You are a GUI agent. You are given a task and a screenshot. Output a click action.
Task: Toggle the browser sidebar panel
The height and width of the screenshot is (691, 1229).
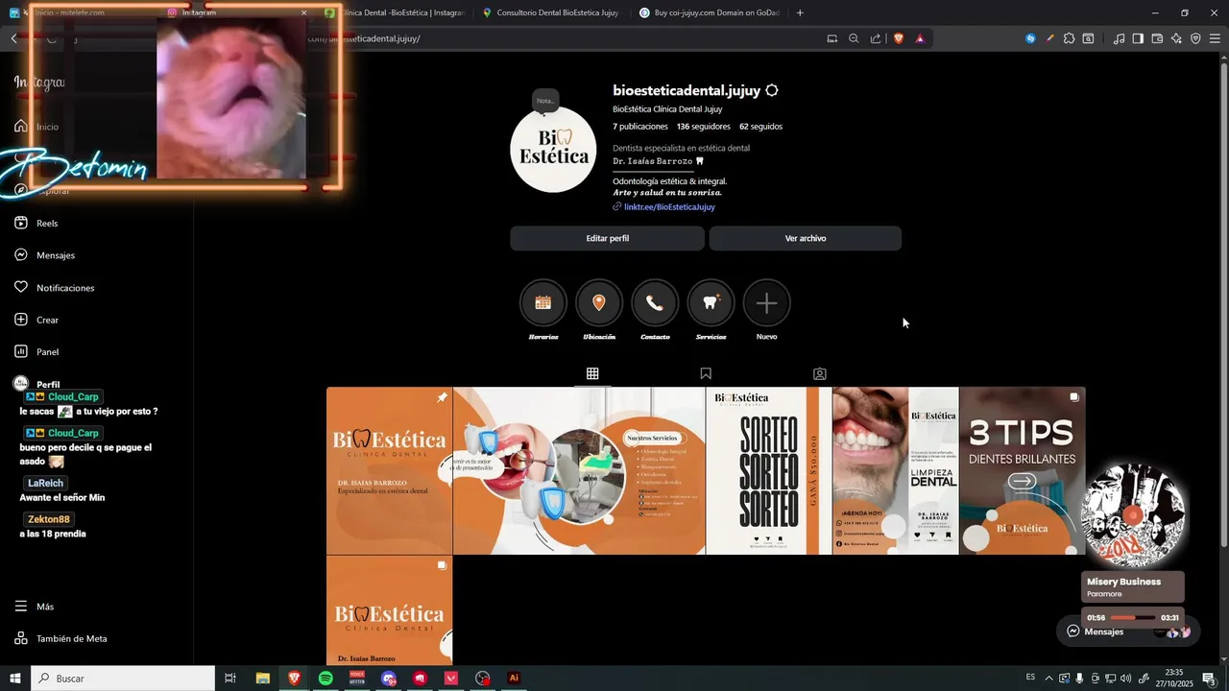click(x=1138, y=38)
